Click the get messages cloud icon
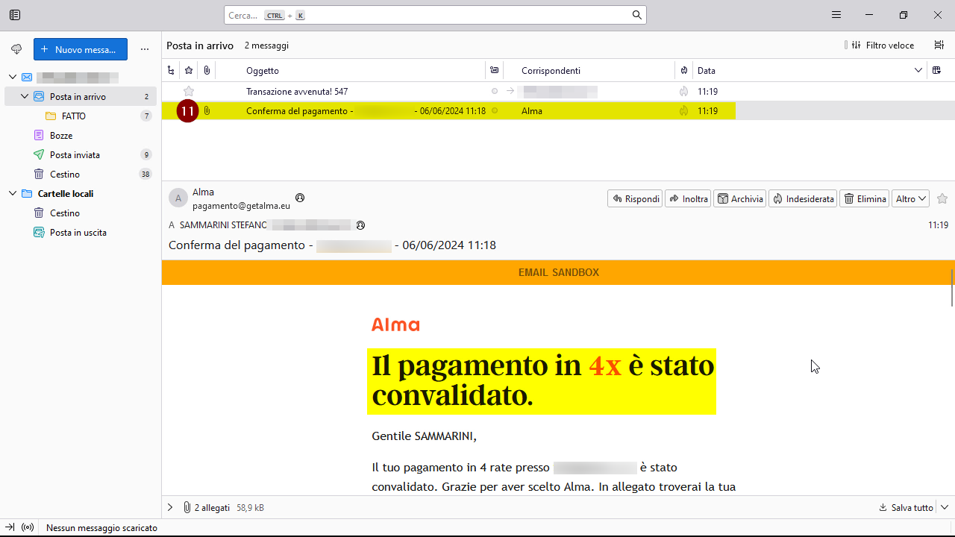 [16, 49]
